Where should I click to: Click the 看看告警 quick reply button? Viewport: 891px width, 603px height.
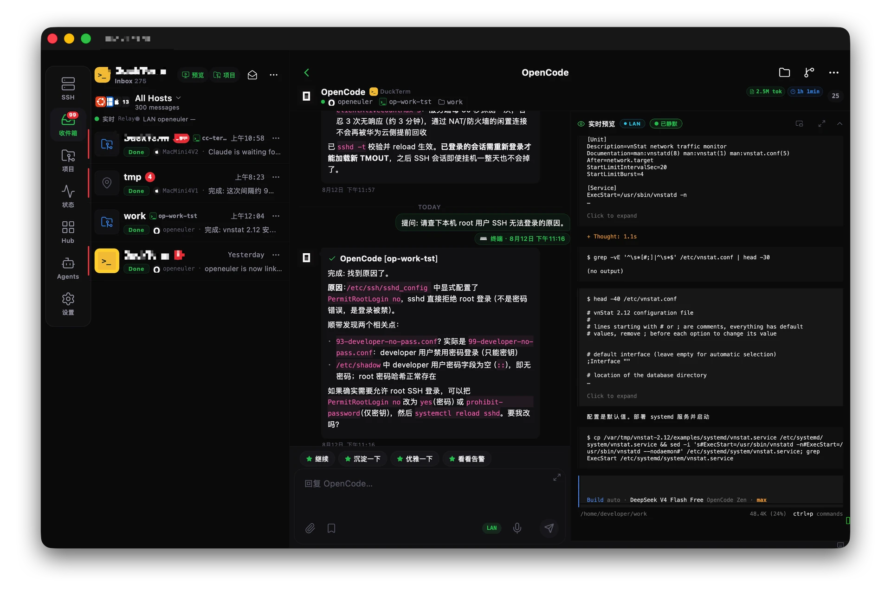tap(467, 459)
